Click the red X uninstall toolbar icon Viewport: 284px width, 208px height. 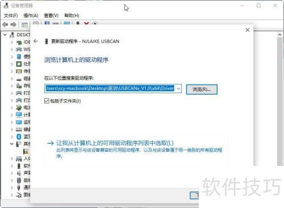coord(86,23)
